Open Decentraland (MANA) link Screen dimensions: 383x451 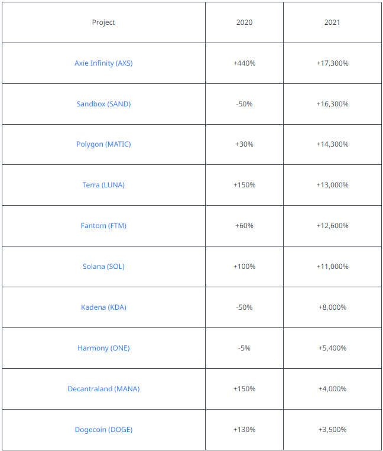103,389
